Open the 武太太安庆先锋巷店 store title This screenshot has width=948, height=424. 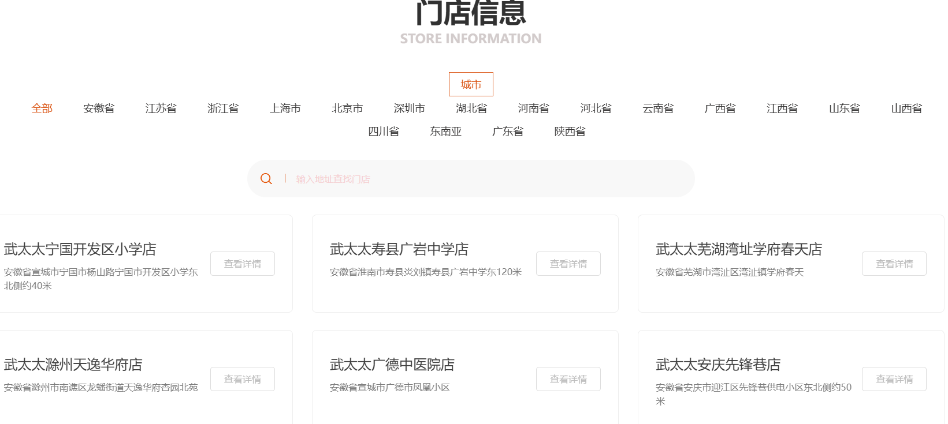(x=717, y=365)
